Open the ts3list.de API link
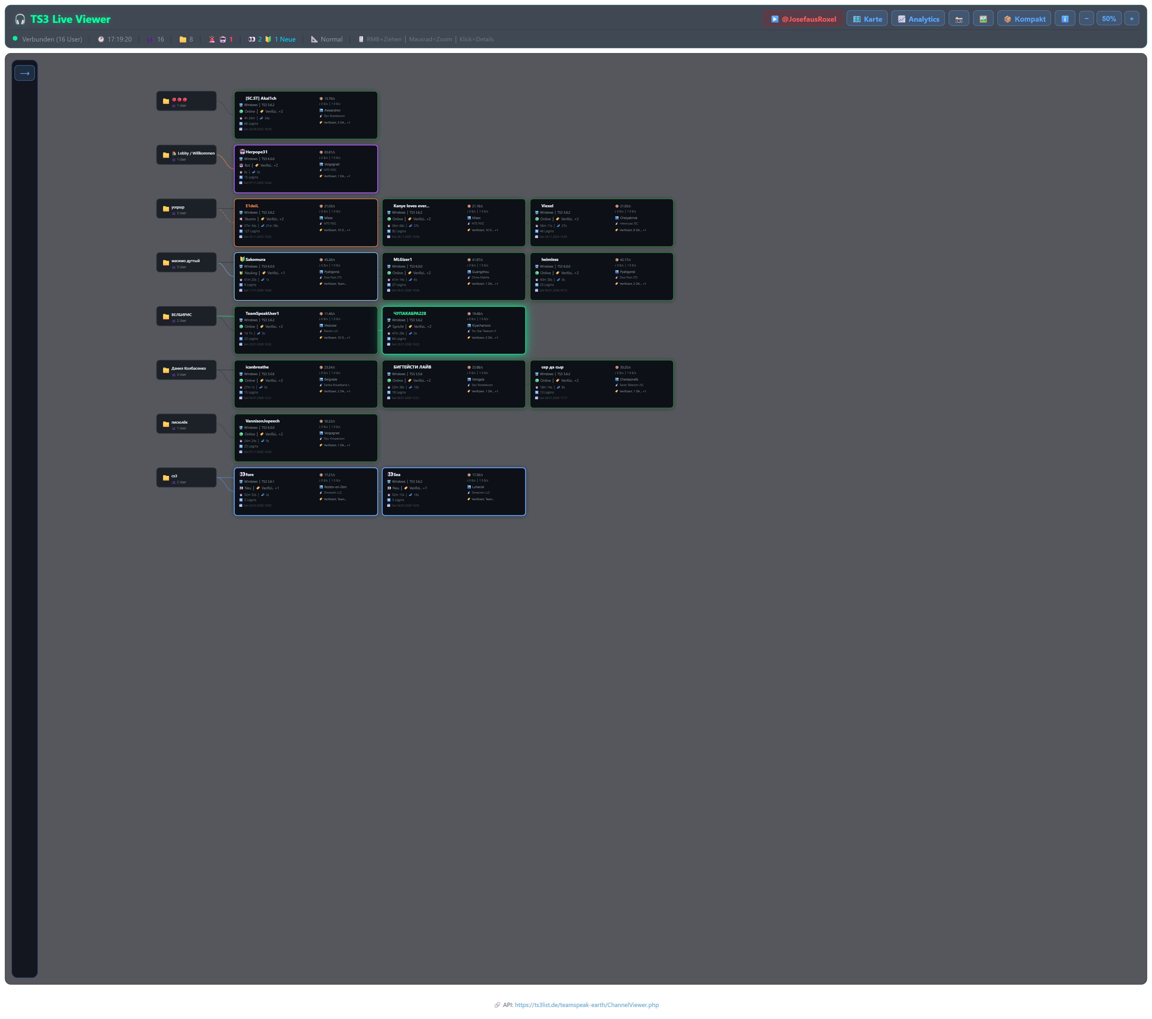The image size is (1152, 1019). [586, 1004]
